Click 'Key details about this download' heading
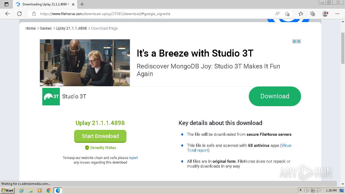345x194 pixels. point(220,123)
